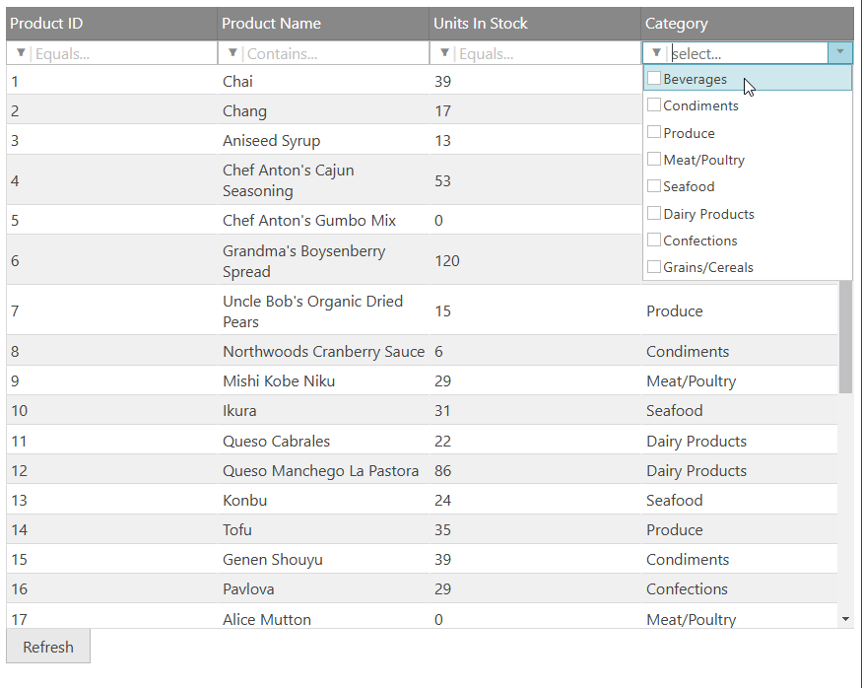The height and width of the screenshot is (688, 862).
Task: Click the Product ID filter funnel icon
Action: click(21, 53)
